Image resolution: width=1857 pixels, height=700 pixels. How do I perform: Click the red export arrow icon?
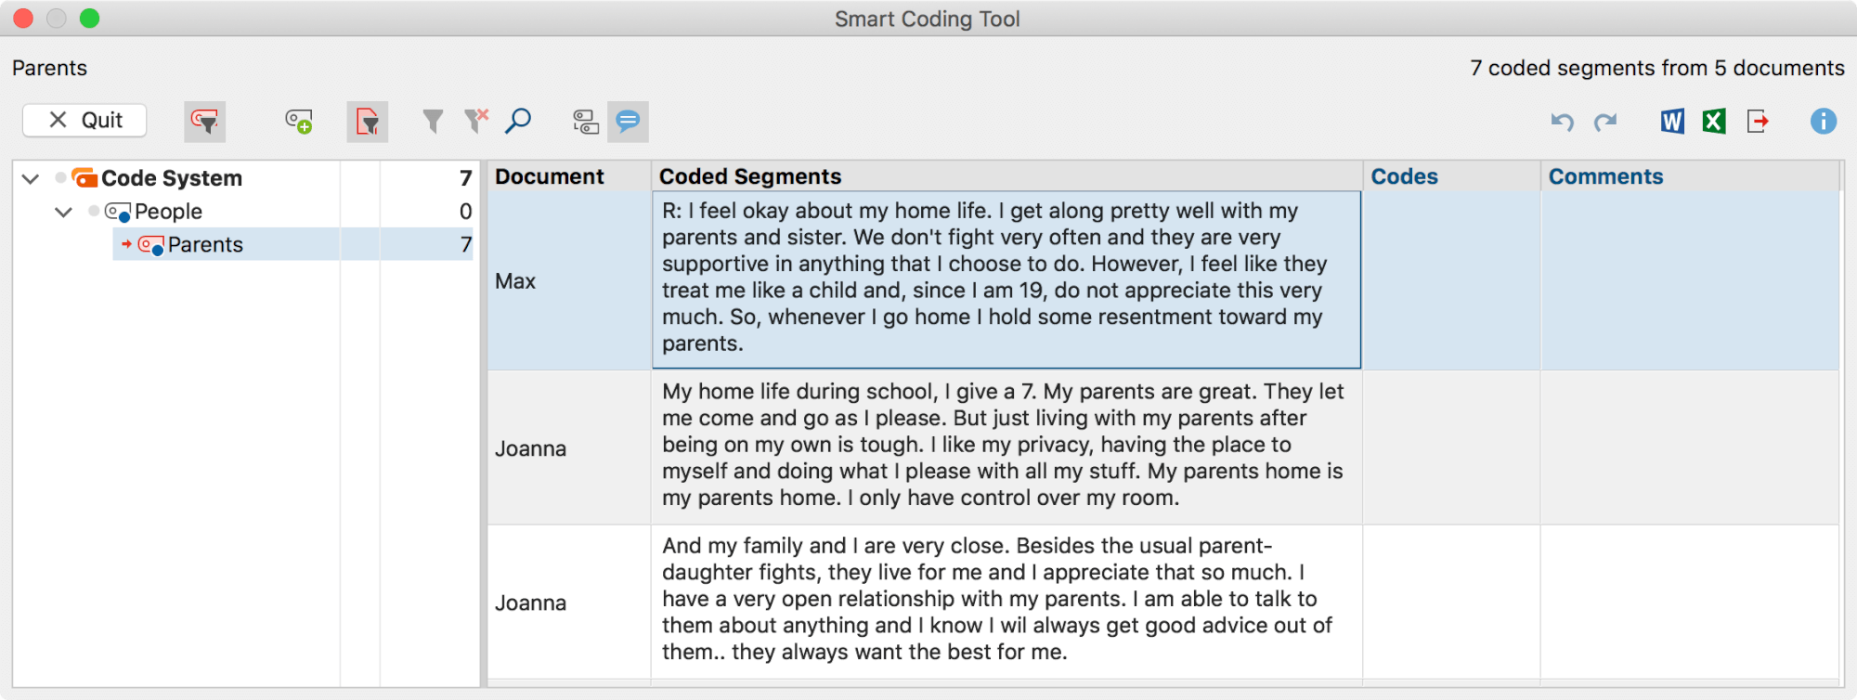click(x=1758, y=122)
